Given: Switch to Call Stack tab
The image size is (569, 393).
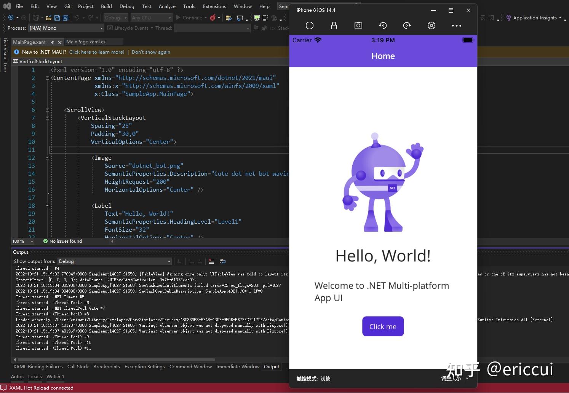Looking at the screenshot, I should tap(78, 367).
